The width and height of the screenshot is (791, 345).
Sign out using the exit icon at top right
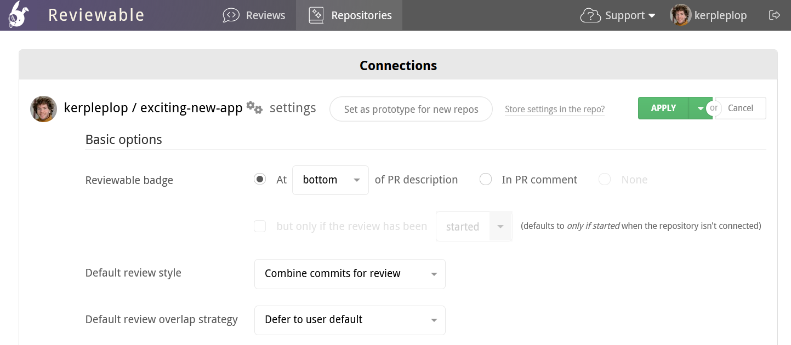tap(775, 15)
